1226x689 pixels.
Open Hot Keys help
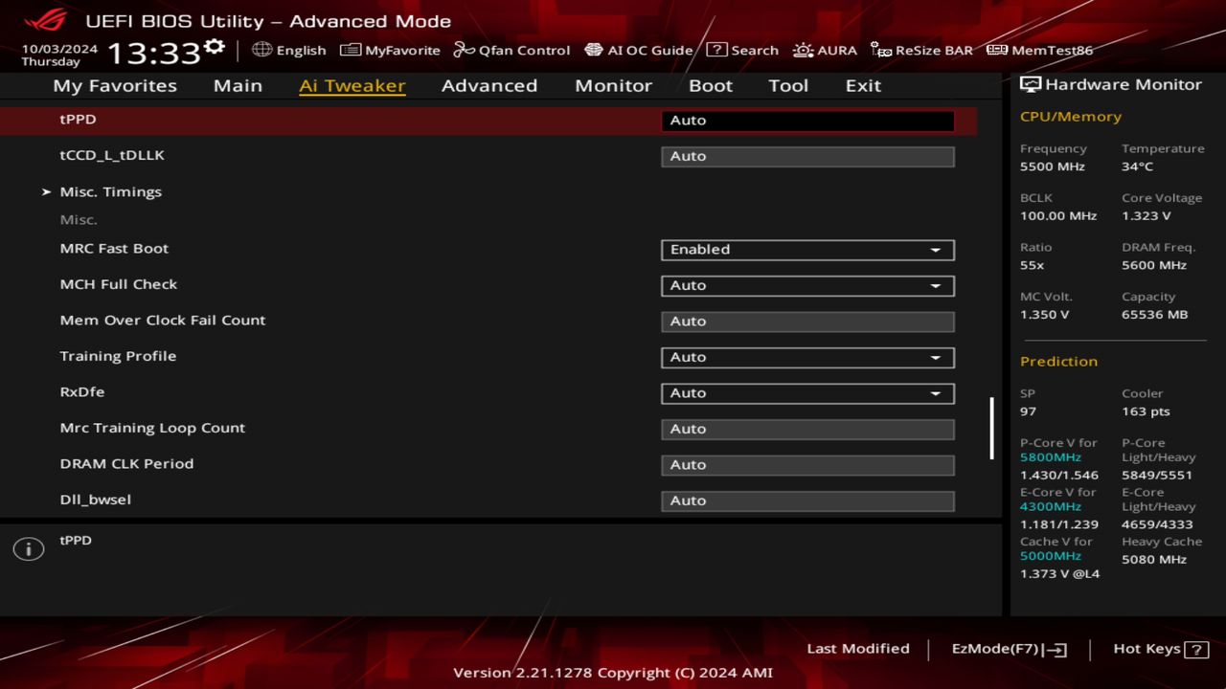(1161, 649)
